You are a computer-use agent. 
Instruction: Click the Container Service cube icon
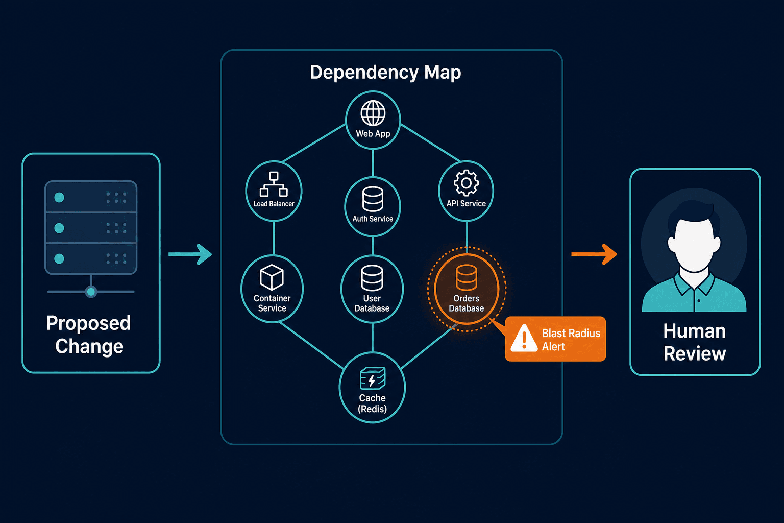coord(272,277)
